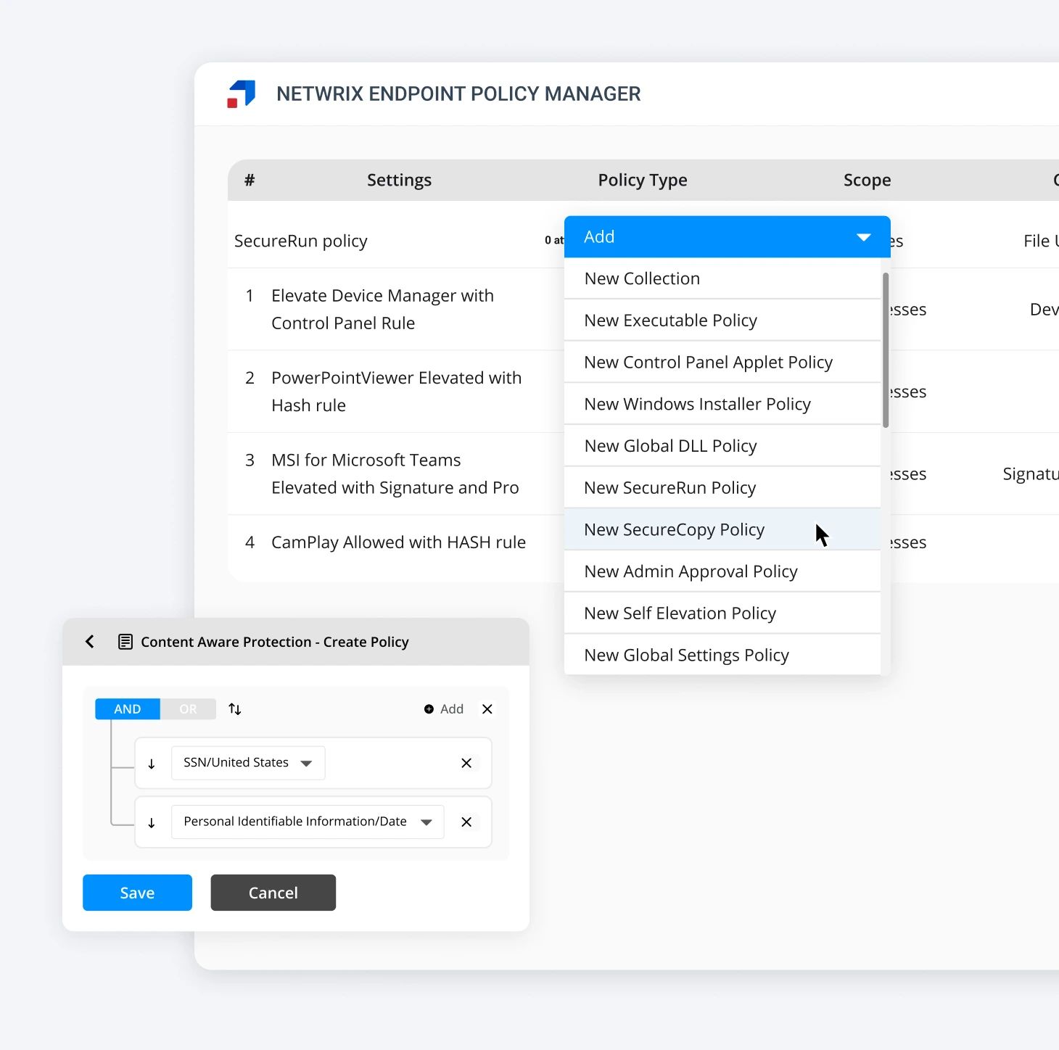The height and width of the screenshot is (1050, 1059).
Task: Add a new condition to the group
Action: pyautogui.click(x=444, y=709)
